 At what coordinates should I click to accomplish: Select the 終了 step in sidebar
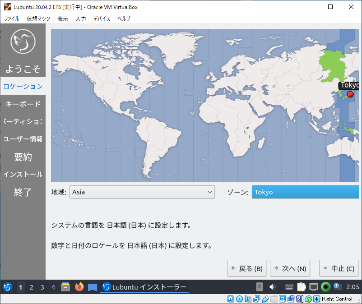pyautogui.click(x=23, y=192)
